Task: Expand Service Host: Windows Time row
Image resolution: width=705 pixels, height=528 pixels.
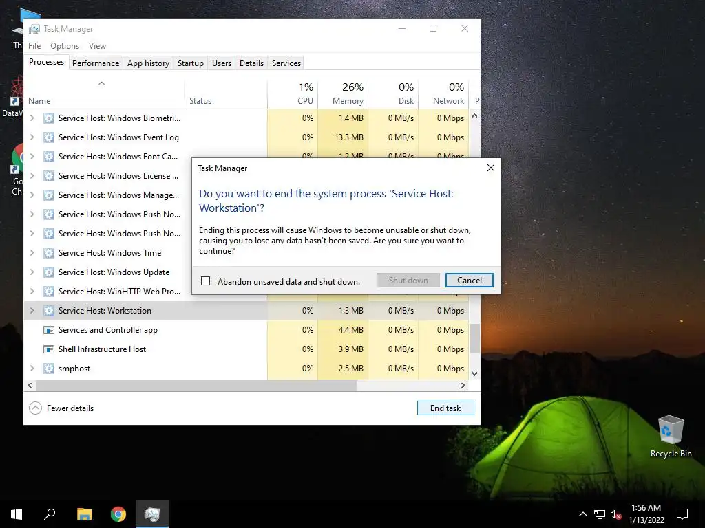Action: click(32, 253)
